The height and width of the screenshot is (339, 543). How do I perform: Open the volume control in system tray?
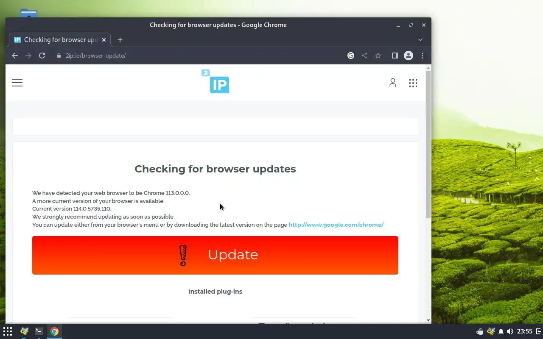(510, 331)
